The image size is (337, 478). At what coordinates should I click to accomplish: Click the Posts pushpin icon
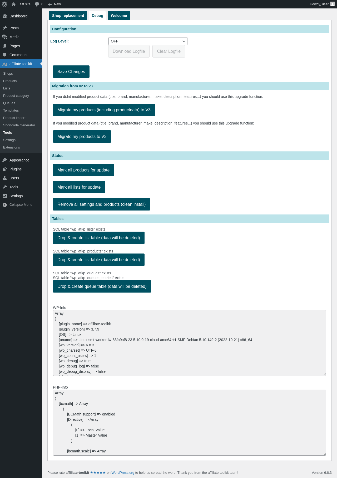5,28
